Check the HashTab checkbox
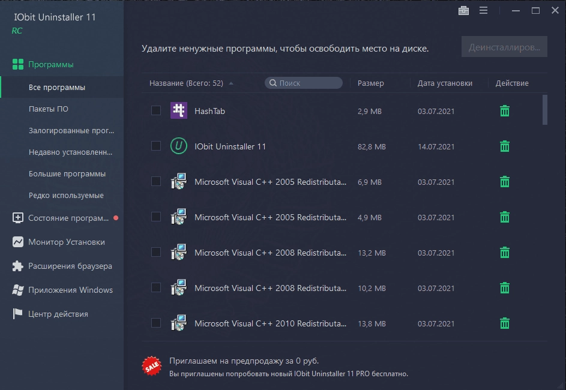This screenshot has height=390, width=566. (156, 110)
